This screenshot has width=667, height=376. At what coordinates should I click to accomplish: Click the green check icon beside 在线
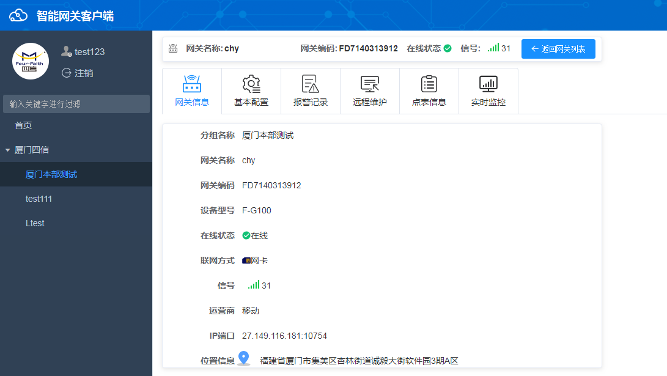coord(246,235)
